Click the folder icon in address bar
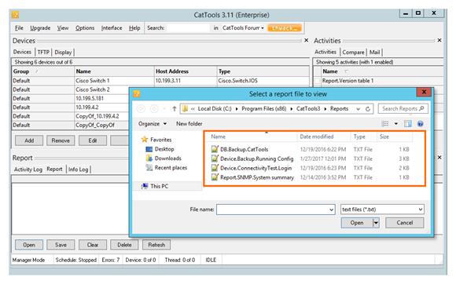The height and width of the screenshot is (284, 456). click(x=185, y=109)
